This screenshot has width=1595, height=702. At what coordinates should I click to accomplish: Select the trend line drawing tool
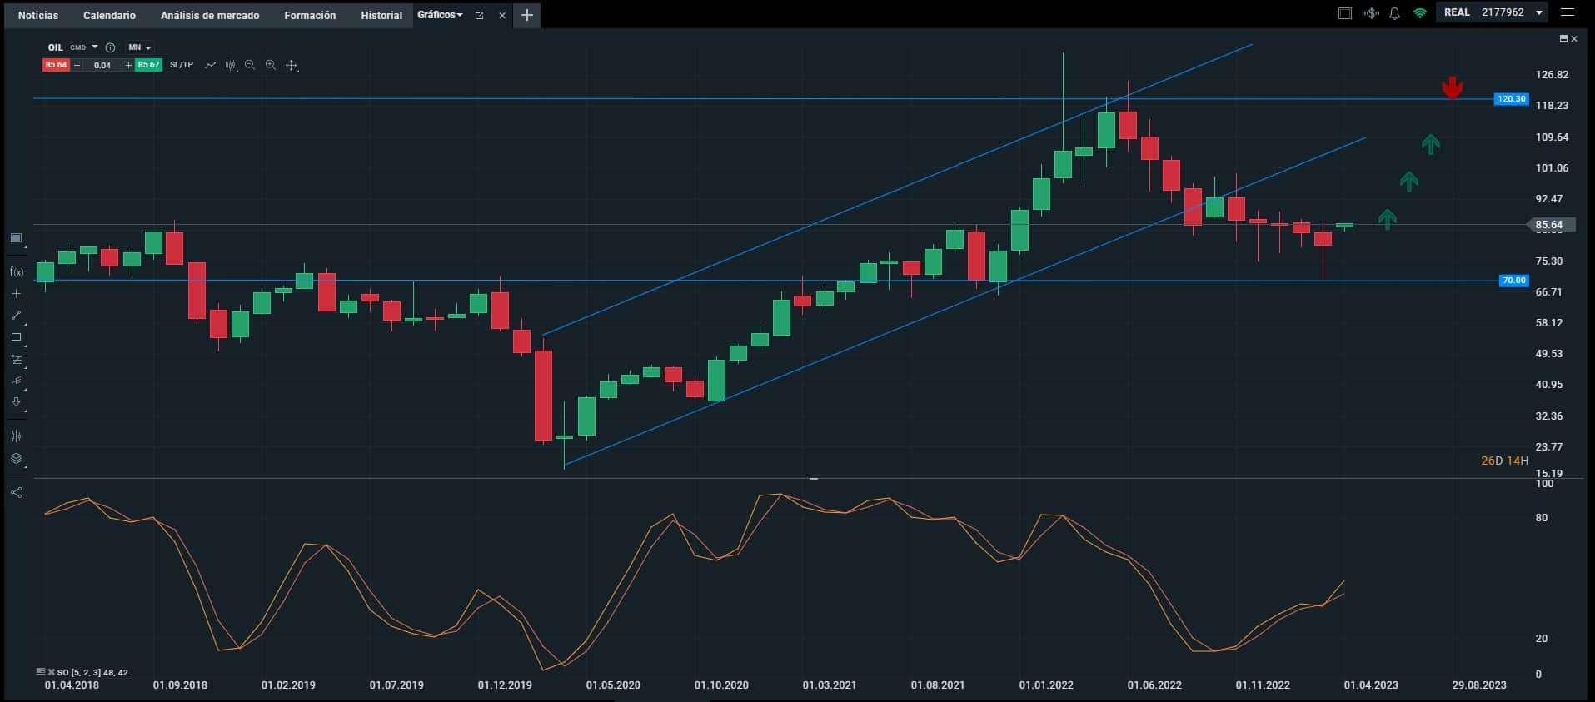(x=16, y=316)
